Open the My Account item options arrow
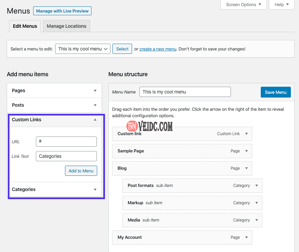The image size is (299, 252). click(x=247, y=237)
